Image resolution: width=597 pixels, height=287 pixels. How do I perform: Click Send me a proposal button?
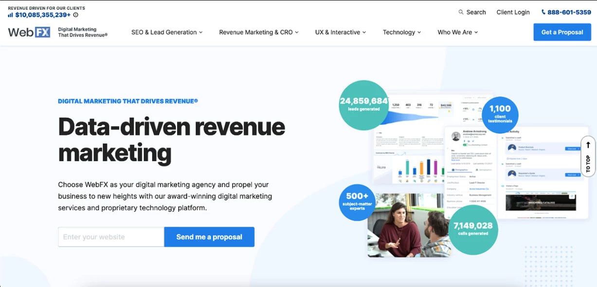(209, 237)
